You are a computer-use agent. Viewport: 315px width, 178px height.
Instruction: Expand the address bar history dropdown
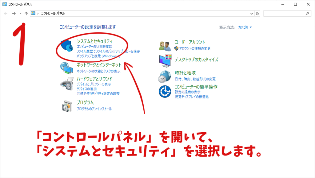[252, 14]
